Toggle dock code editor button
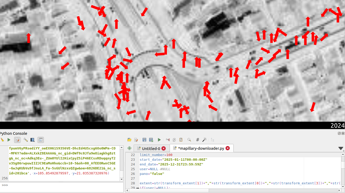345x193 pixels. [41, 140]
